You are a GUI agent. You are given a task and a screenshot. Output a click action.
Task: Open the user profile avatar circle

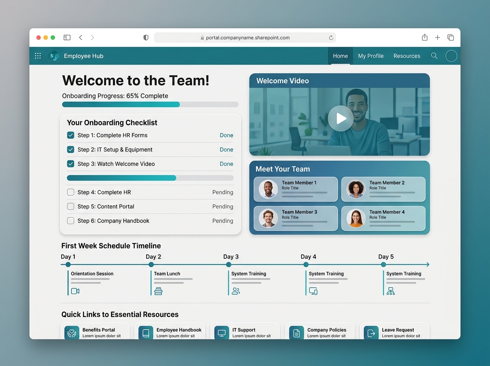pos(451,56)
